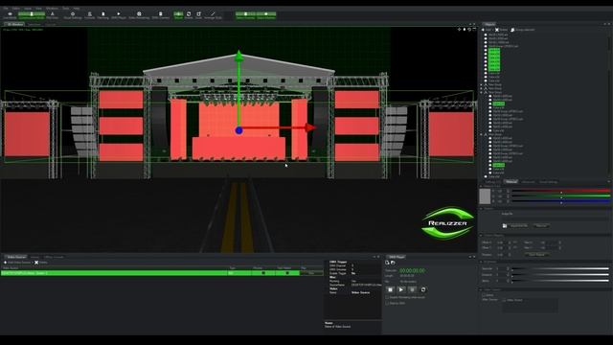Activate the Construction Mode toolbar button
Viewport: 613px width, 345px height.
pyautogui.click(x=32, y=15)
